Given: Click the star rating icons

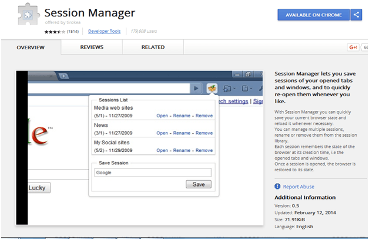Looking at the screenshot, I should (55, 32).
